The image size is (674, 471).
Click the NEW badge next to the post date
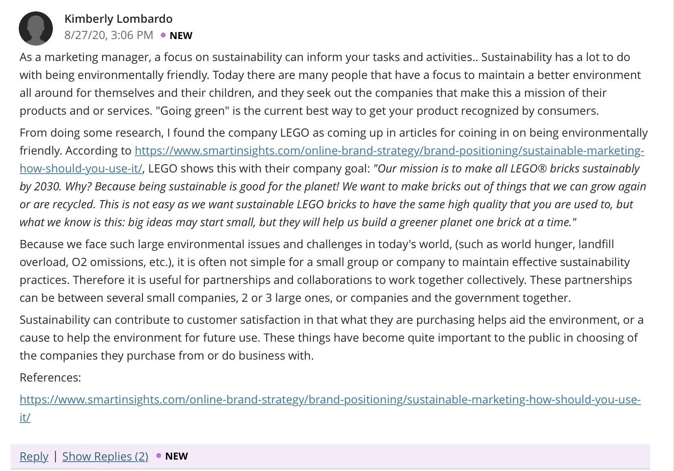(181, 36)
